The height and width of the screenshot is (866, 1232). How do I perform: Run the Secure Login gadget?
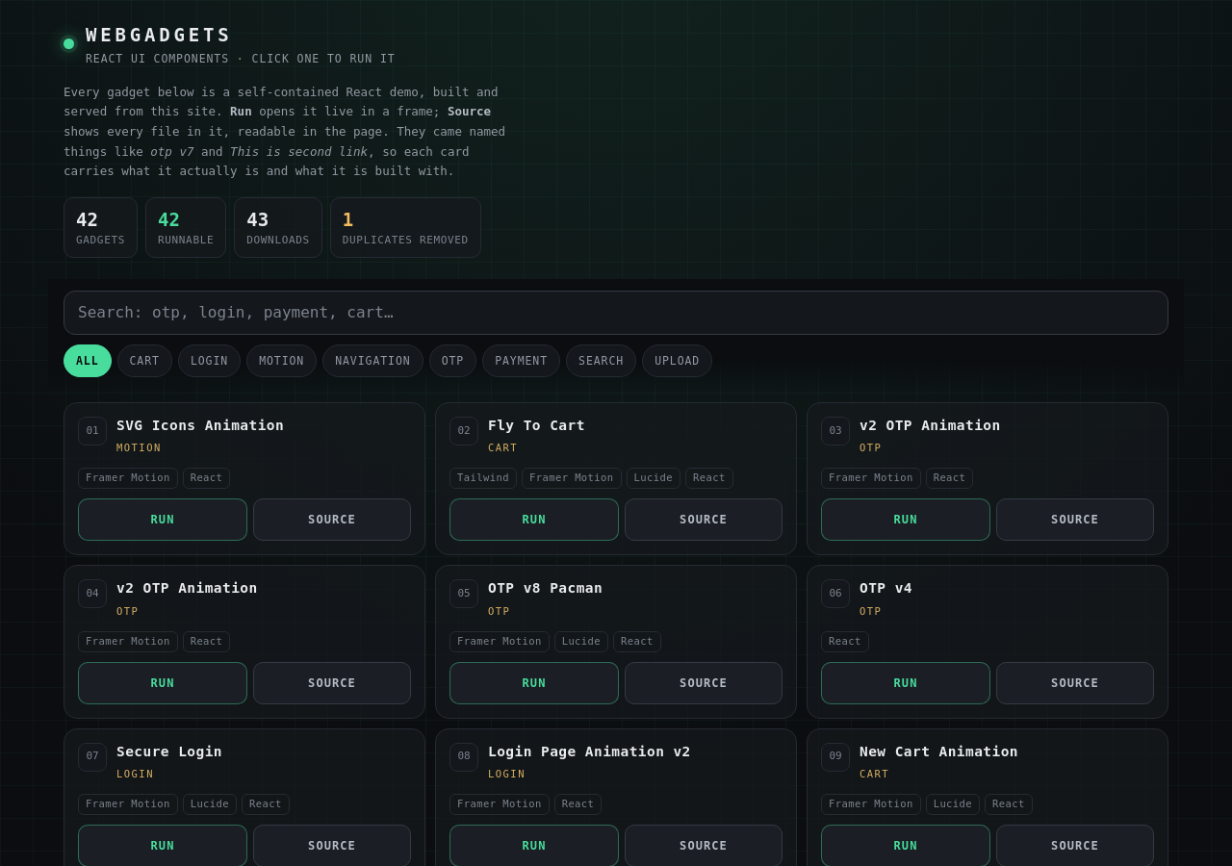tap(163, 846)
